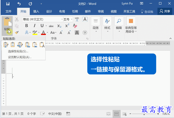Screen dimensions: 174x118
Task: Choose Keep Text Only paste option
Action: tap(42, 45)
